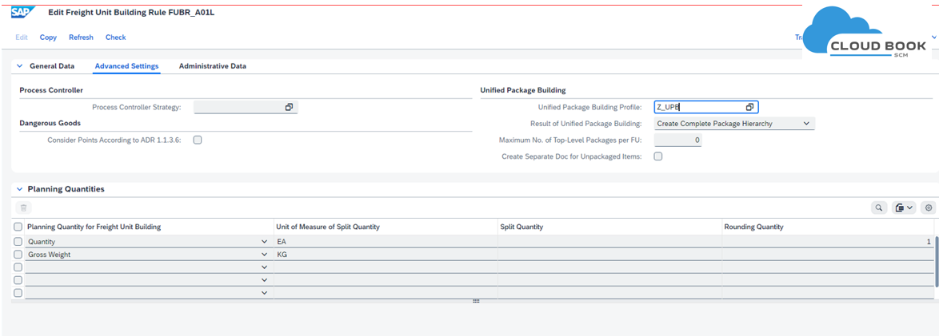The image size is (939, 336).
Task: Click the table resize handle at bottom
Action: [476, 302]
